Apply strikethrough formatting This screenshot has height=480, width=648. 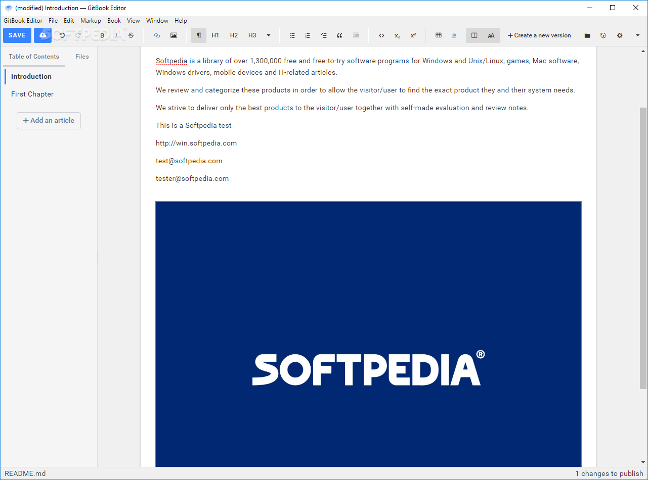[x=131, y=35]
